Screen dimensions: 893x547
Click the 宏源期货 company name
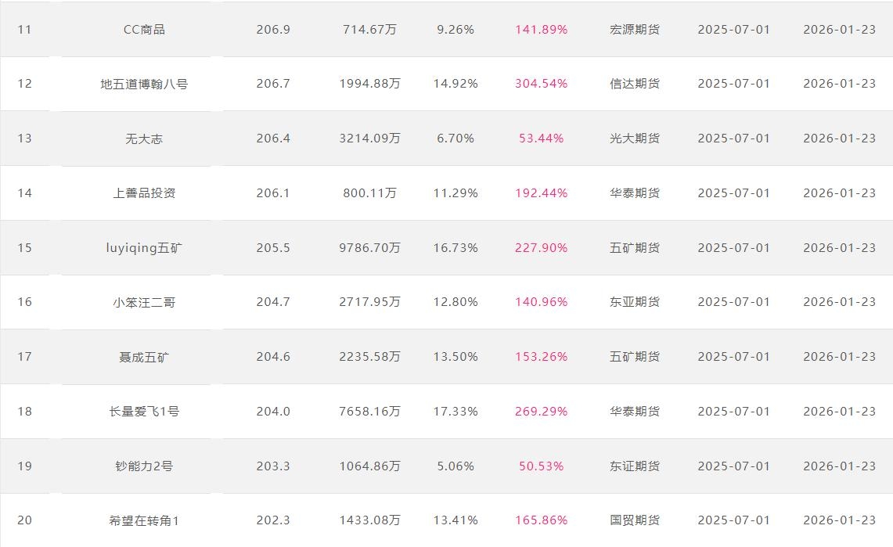(634, 30)
